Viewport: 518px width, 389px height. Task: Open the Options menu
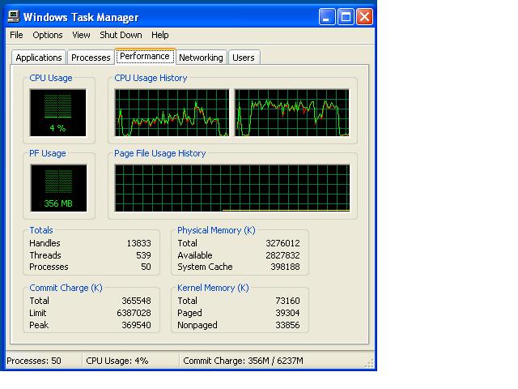coord(47,35)
